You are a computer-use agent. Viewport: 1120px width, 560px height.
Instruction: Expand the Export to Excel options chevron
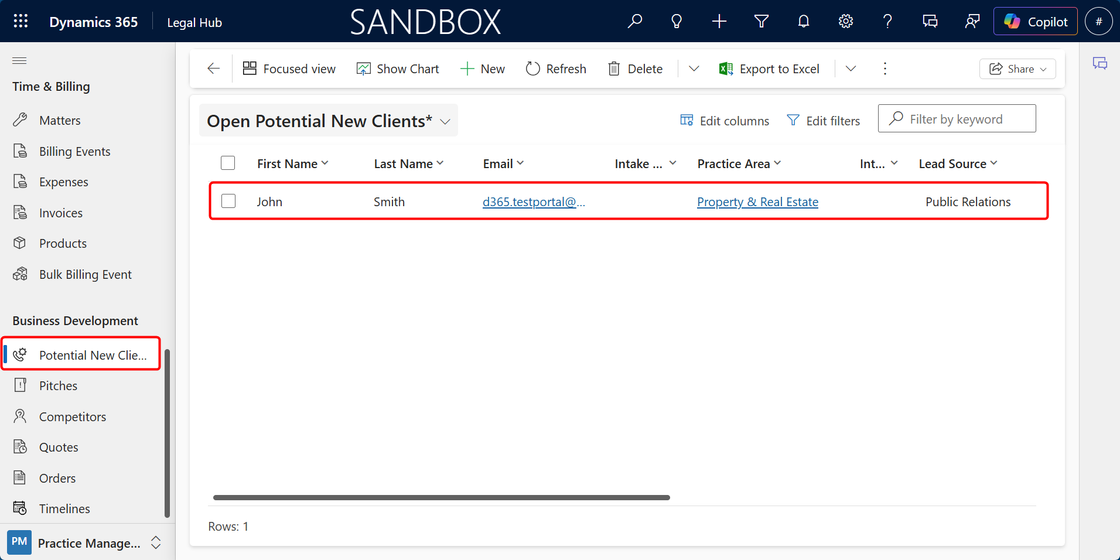[851, 69]
